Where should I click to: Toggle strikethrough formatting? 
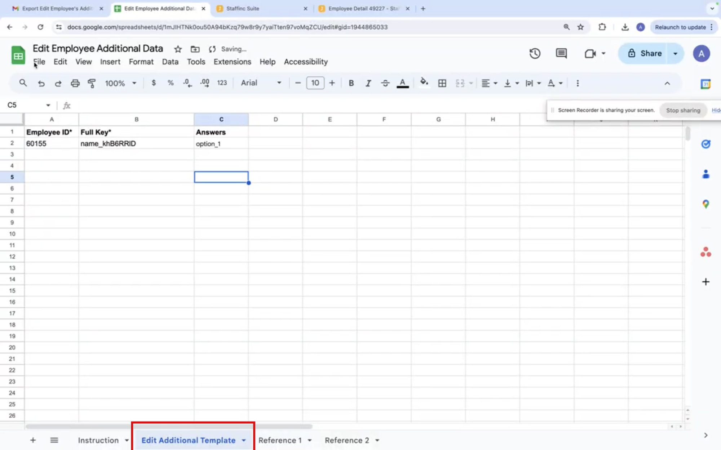(x=385, y=83)
